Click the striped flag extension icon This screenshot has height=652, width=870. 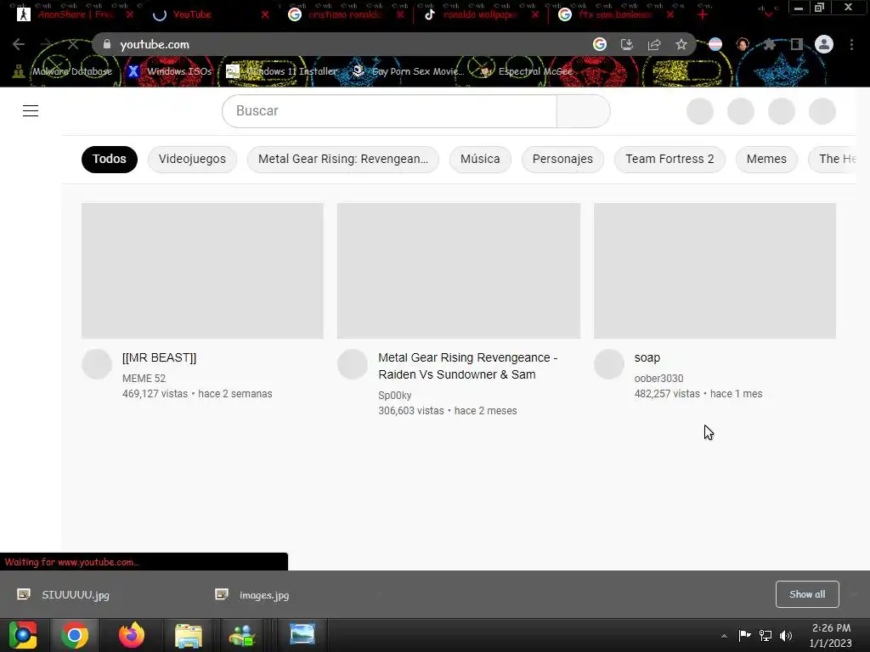[715, 44]
